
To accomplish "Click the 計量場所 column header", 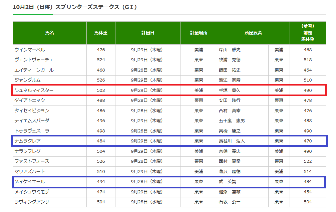I will (199, 33).
